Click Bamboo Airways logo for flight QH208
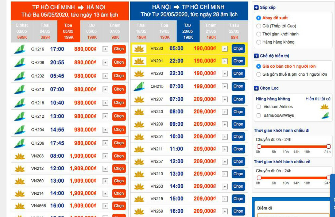The width and height of the screenshot is (335, 217). (20, 62)
